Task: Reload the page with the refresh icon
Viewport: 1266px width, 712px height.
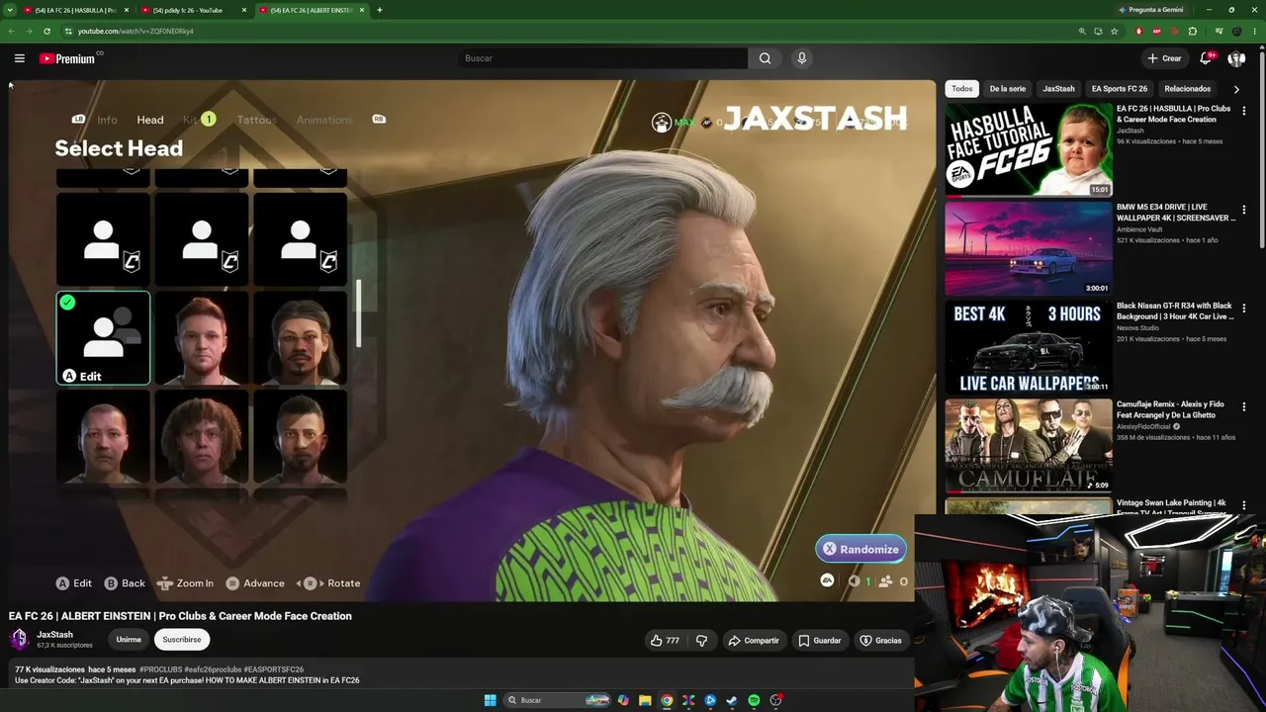Action: tap(46, 31)
